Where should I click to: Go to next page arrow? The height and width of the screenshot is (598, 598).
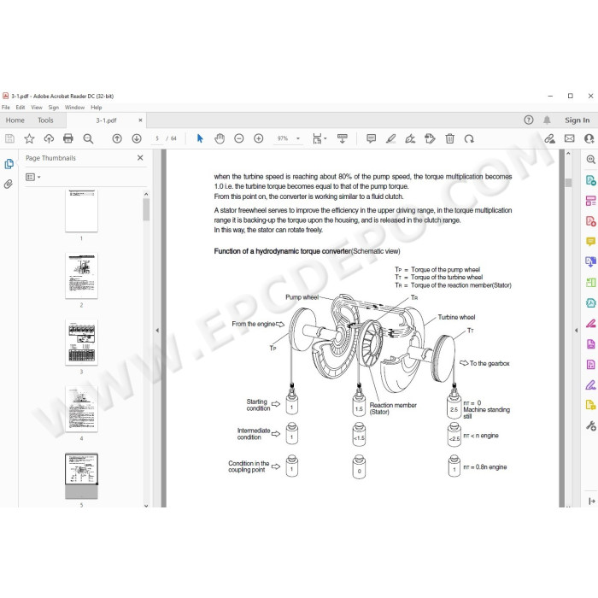click(x=137, y=138)
